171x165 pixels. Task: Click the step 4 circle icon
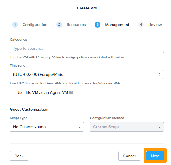click(x=141, y=25)
